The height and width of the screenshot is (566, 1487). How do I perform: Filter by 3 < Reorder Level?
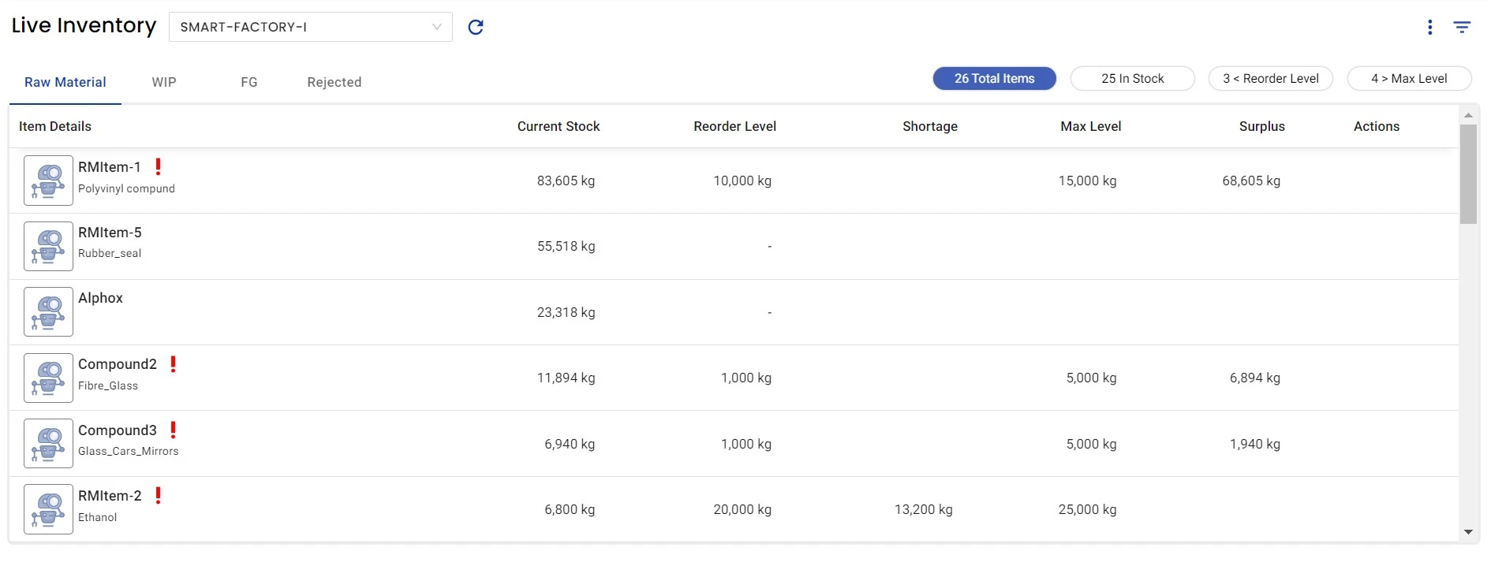coord(1271,79)
